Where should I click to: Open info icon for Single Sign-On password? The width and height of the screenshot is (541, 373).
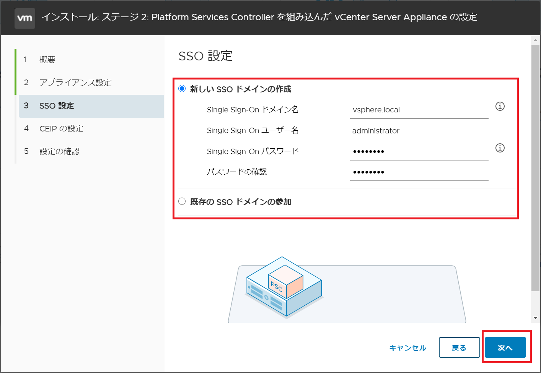coord(500,148)
